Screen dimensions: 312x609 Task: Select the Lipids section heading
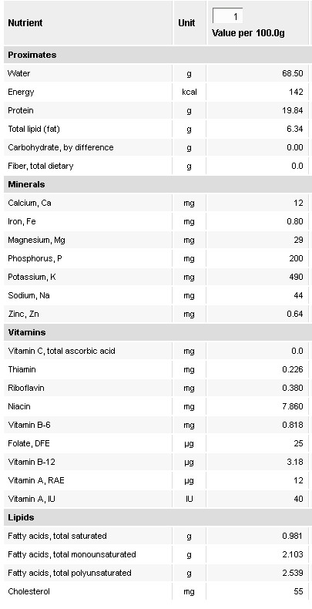tap(21, 517)
